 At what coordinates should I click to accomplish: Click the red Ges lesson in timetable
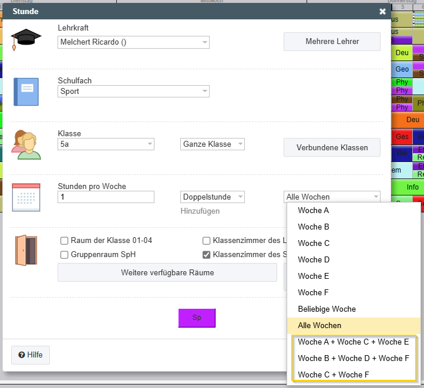(x=402, y=137)
